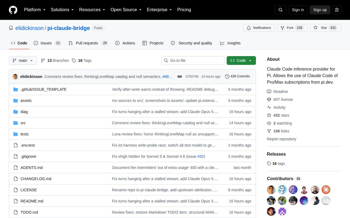Open the AGENTS.md file
This screenshot has width=350, height=218.
pos(31,168)
